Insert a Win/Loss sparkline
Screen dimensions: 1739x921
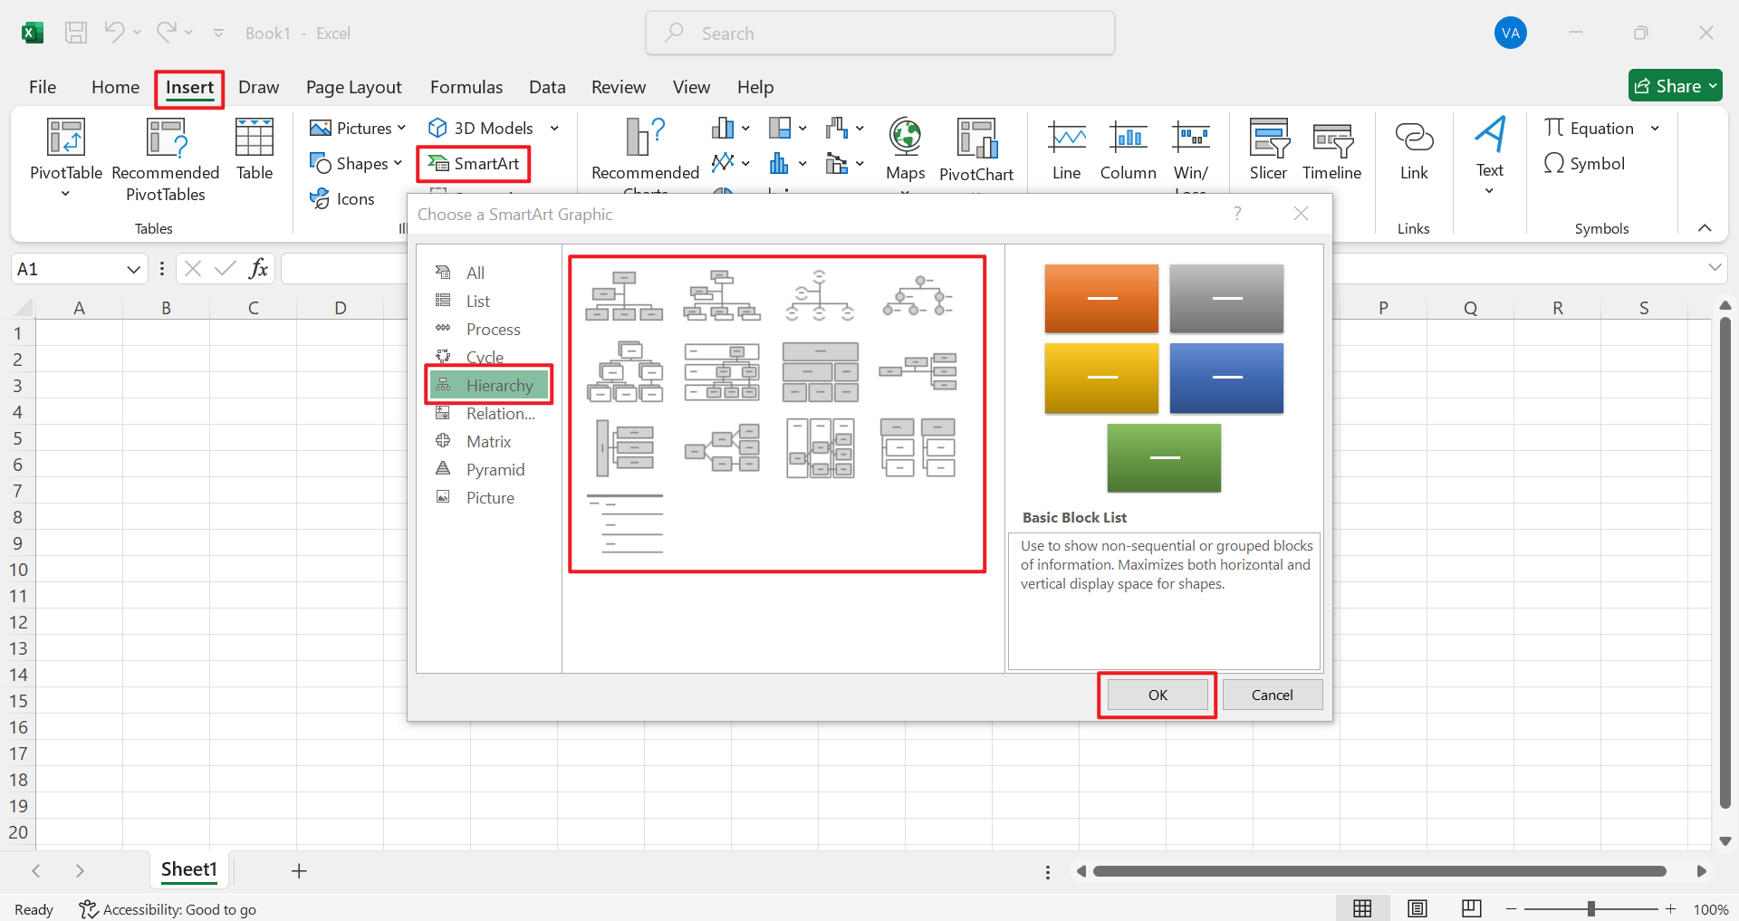(x=1191, y=151)
